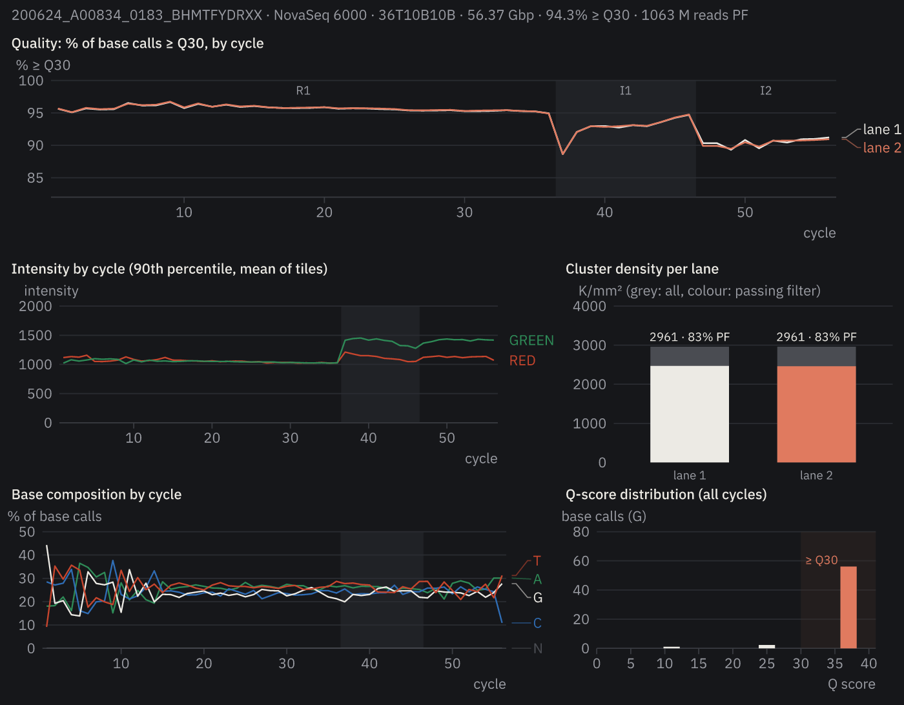Click the "cycle" axis label of the base composition chart
The height and width of the screenshot is (705, 904).
489,684
